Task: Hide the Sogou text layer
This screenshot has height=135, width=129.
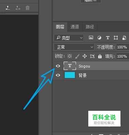Action: pyautogui.click(x=58, y=66)
